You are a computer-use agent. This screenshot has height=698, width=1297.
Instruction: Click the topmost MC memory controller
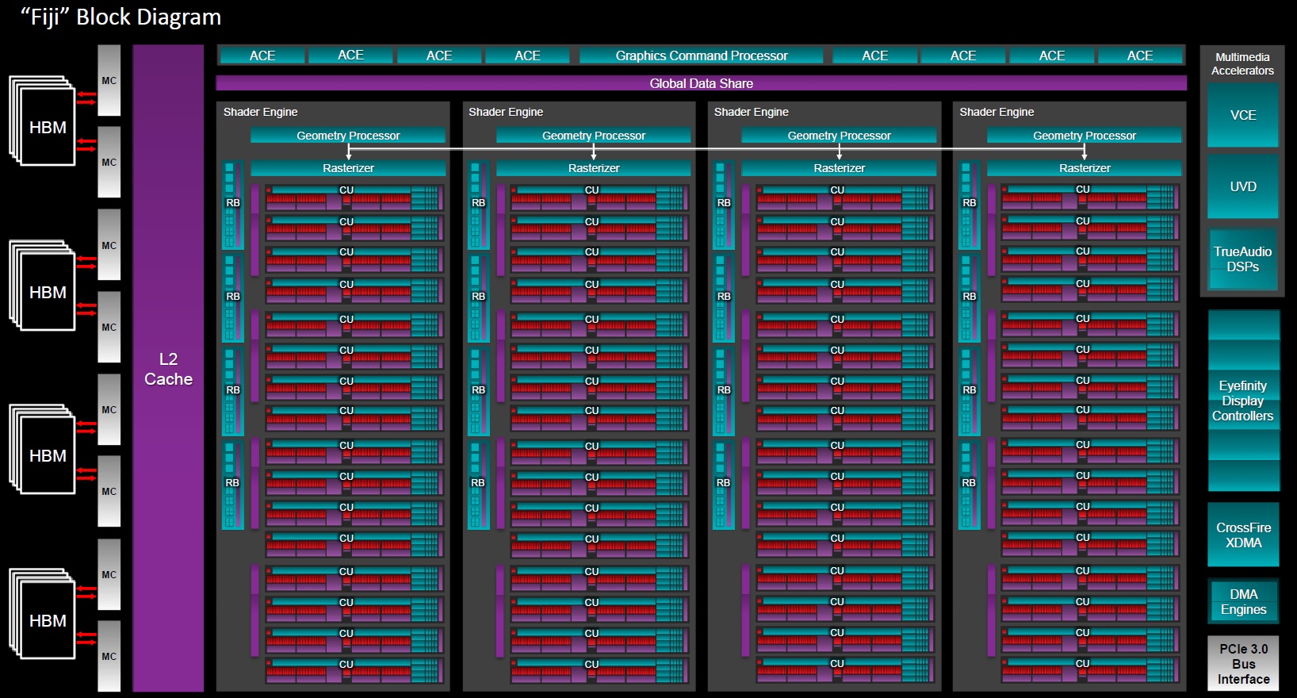coord(109,80)
